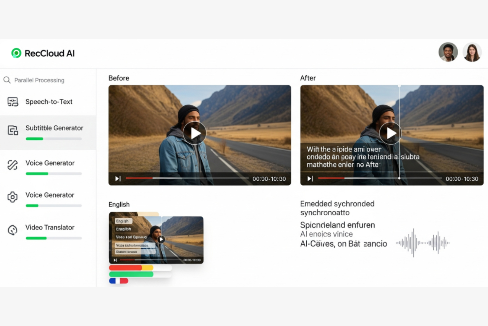The width and height of the screenshot is (488, 326).
Task: Click the search magnifier in the sidebar
Action: pos(7,80)
